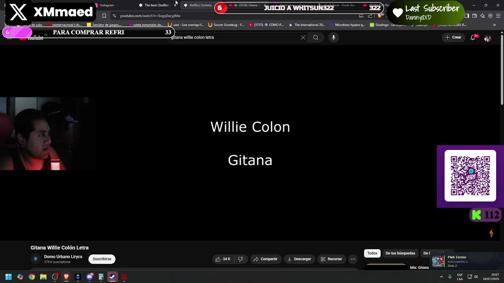Open uno - Live overlays bookmark
The image size is (504, 283).
tap(186, 25)
